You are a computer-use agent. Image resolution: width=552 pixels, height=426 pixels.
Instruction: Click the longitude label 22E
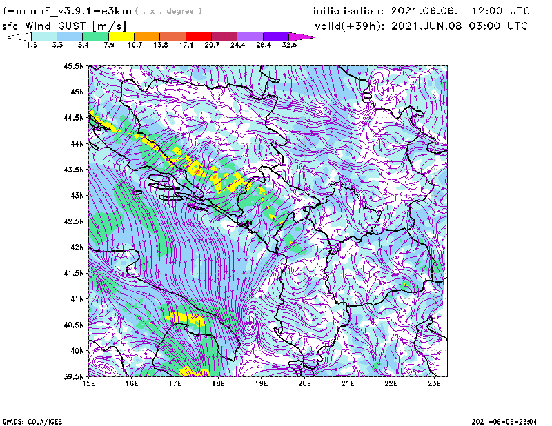[x=391, y=383]
